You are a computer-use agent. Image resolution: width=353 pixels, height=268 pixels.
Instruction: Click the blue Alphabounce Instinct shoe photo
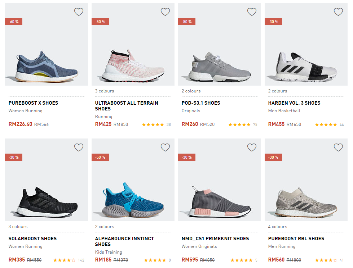133,200
